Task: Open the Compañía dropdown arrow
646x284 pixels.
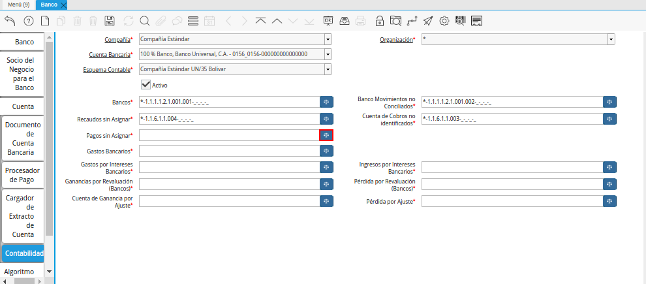Action: click(x=328, y=40)
